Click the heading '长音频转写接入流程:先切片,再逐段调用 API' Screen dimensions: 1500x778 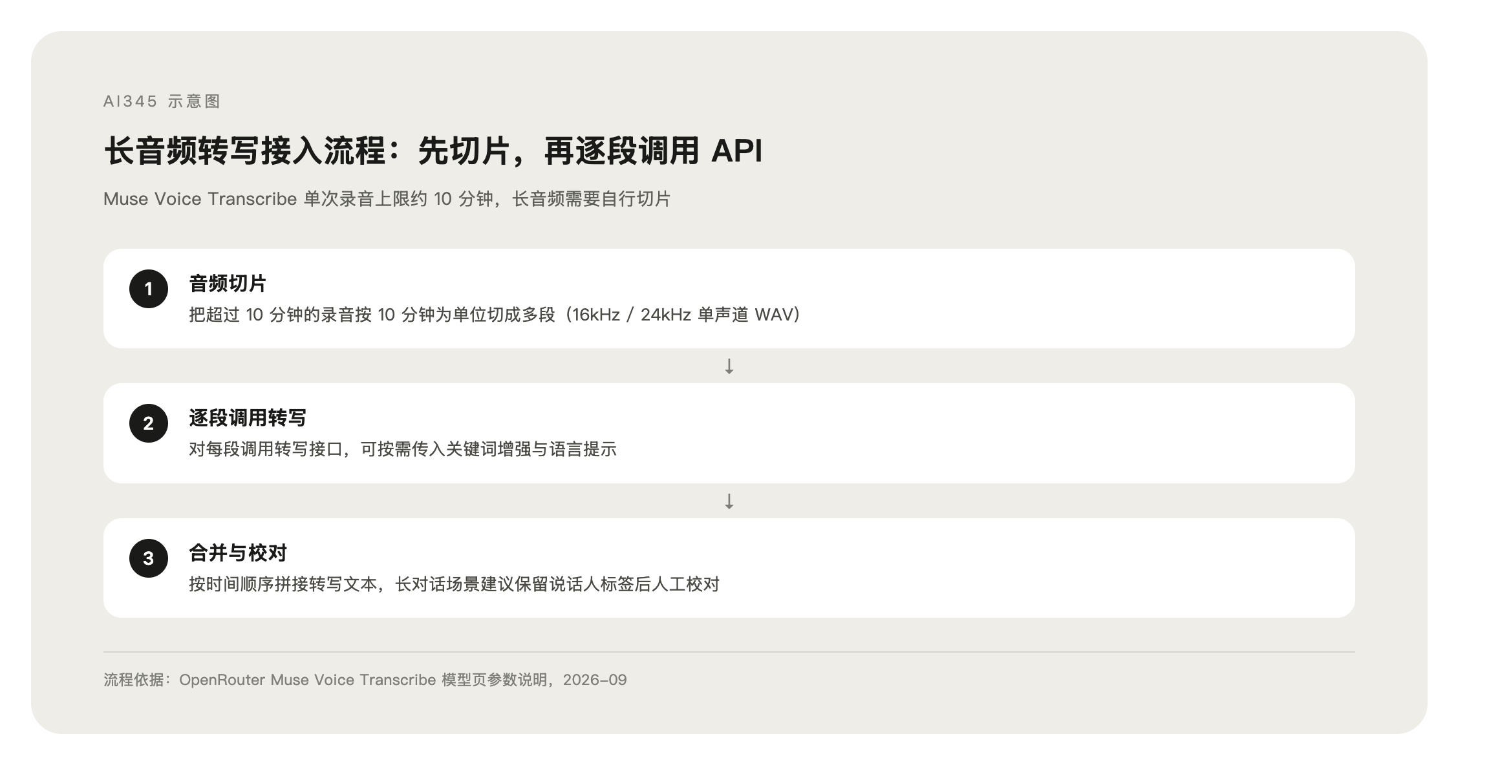click(x=433, y=151)
